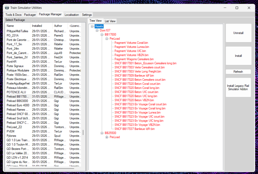The height and width of the screenshot is (174, 258).
Task: Select the Pont_Saintes_2V package
Action: [x=44, y=58]
